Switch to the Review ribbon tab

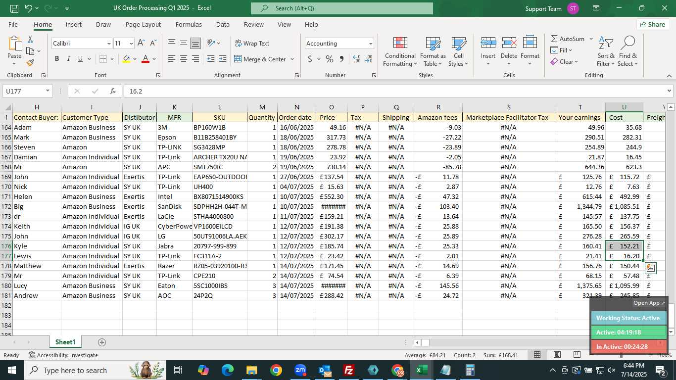(x=254, y=24)
